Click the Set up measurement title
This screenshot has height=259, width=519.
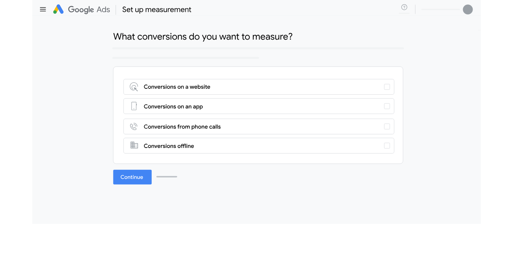click(156, 10)
